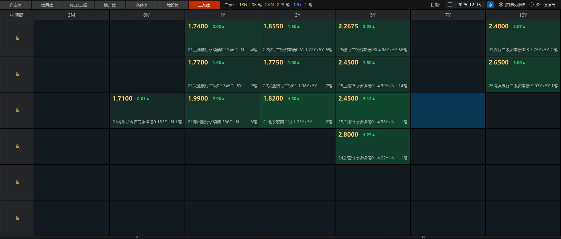Click the TKN 208笔 statistic
Viewport: 561px width, 239px height.
[x=250, y=5]
